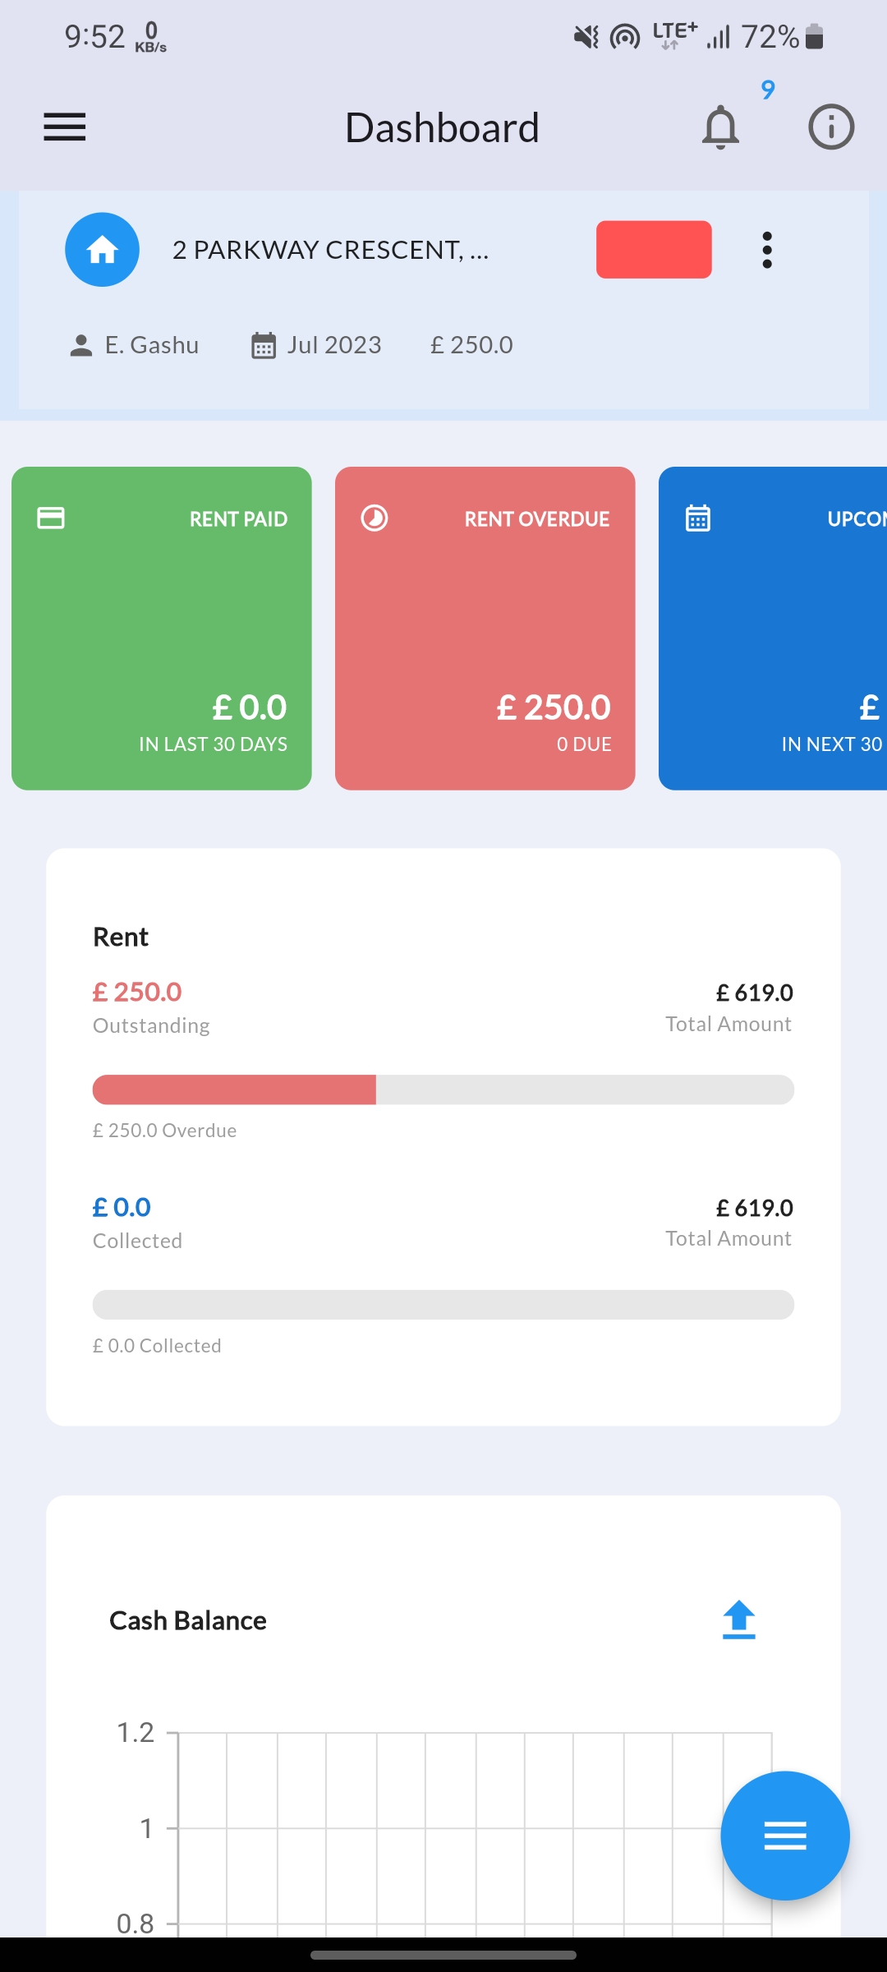Image resolution: width=887 pixels, height=1972 pixels.
Task: Open the blue Upcoming rent card
Action: pyautogui.click(x=773, y=629)
